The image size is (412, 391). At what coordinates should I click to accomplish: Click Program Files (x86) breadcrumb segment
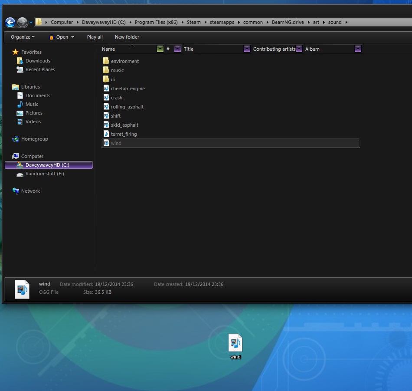tap(156, 22)
